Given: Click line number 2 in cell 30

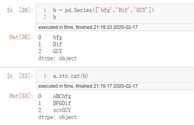Looking at the screenshot, I should (45, 17).
